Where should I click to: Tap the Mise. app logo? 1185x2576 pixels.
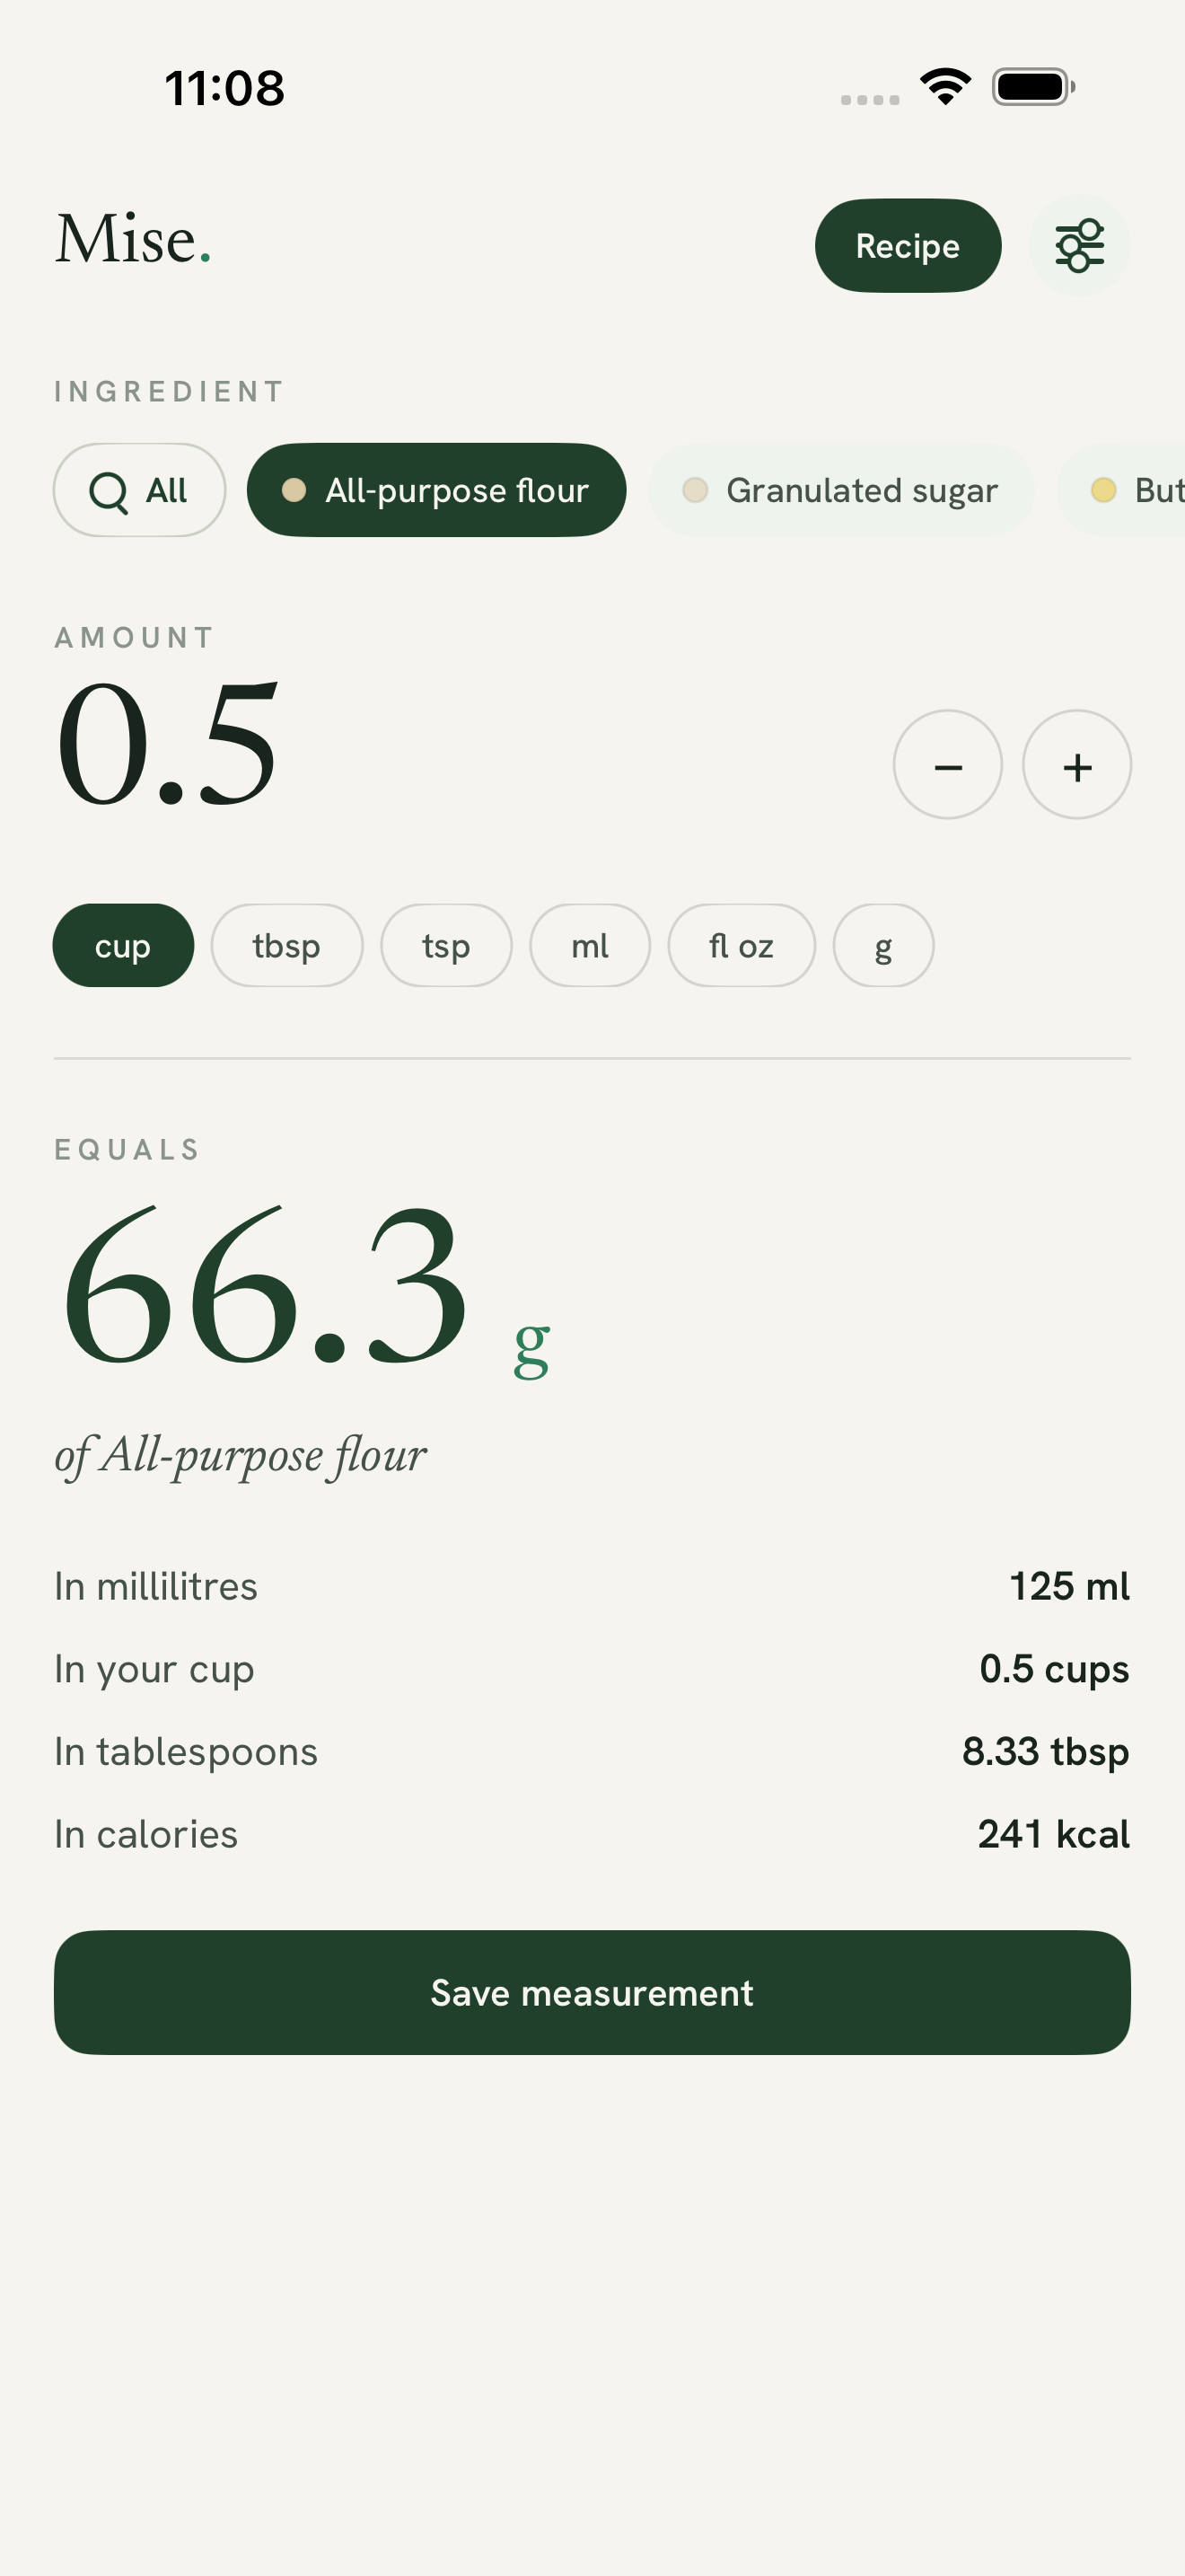pos(133,240)
